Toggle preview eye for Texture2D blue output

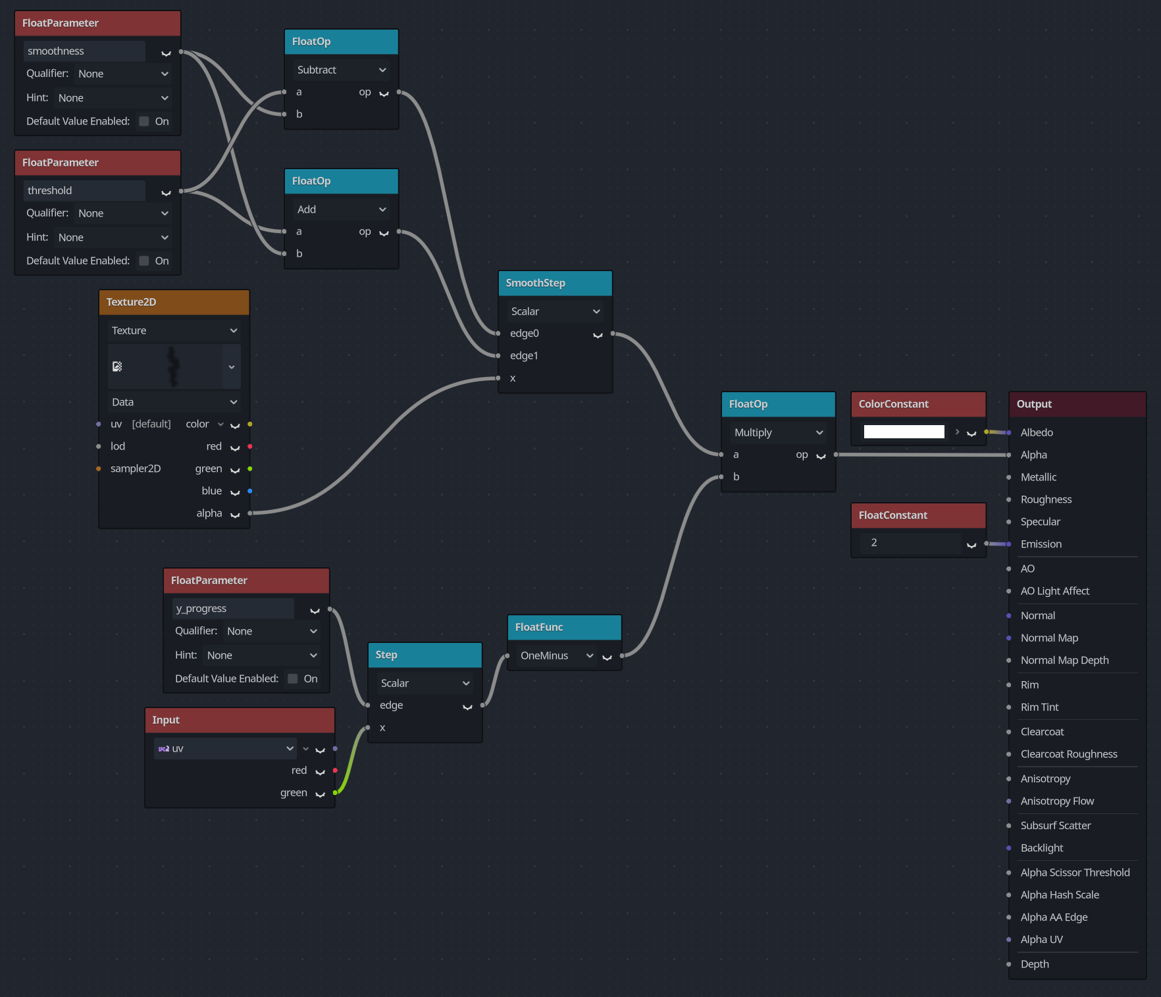[x=235, y=492]
